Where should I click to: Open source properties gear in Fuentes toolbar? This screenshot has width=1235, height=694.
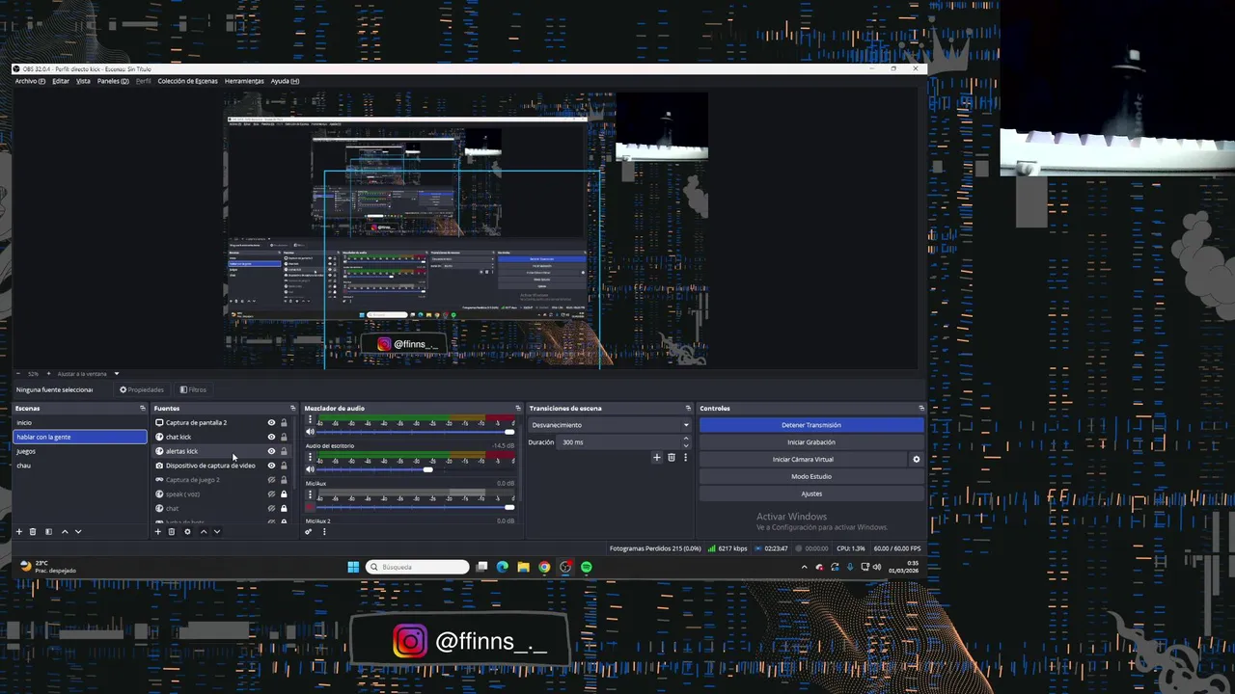click(x=187, y=531)
